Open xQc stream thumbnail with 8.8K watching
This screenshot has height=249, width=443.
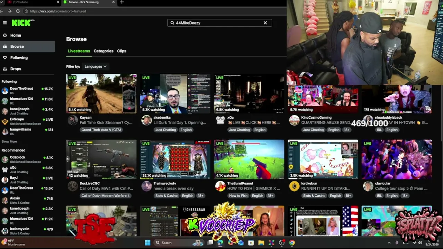[x=249, y=93]
